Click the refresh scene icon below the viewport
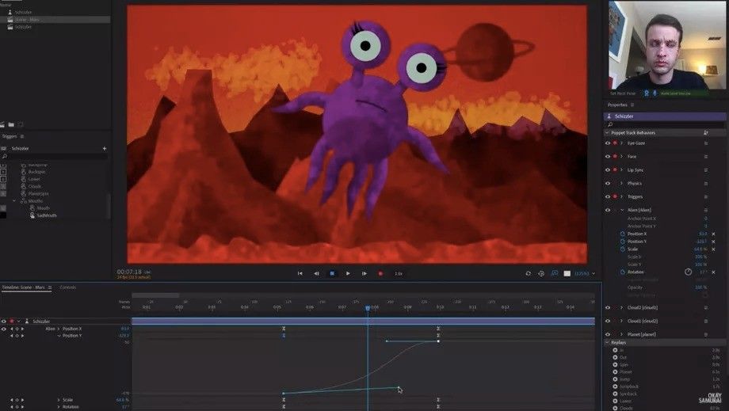This screenshot has width=729, height=411. point(528,273)
